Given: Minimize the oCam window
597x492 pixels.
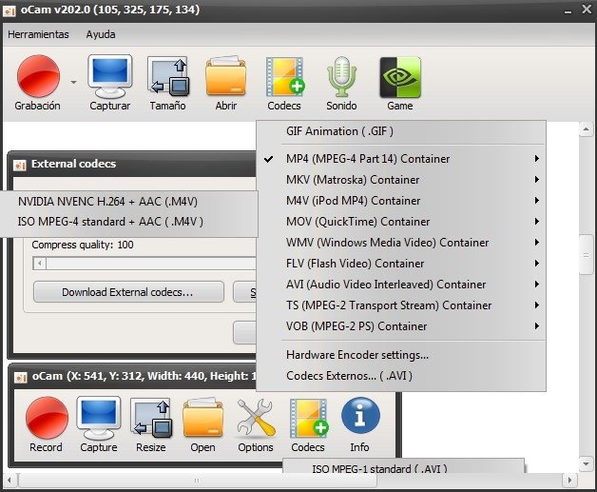Looking at the screenshot, I should (x=568, y=10).
